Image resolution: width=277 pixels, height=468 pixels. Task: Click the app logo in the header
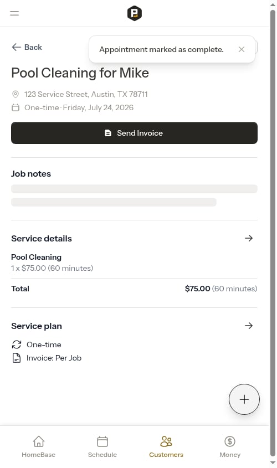(134, 13)
